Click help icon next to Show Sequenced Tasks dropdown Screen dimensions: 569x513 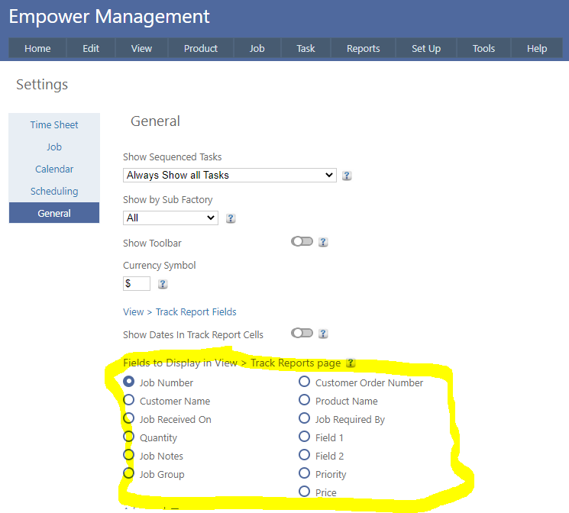click(347, 176)
